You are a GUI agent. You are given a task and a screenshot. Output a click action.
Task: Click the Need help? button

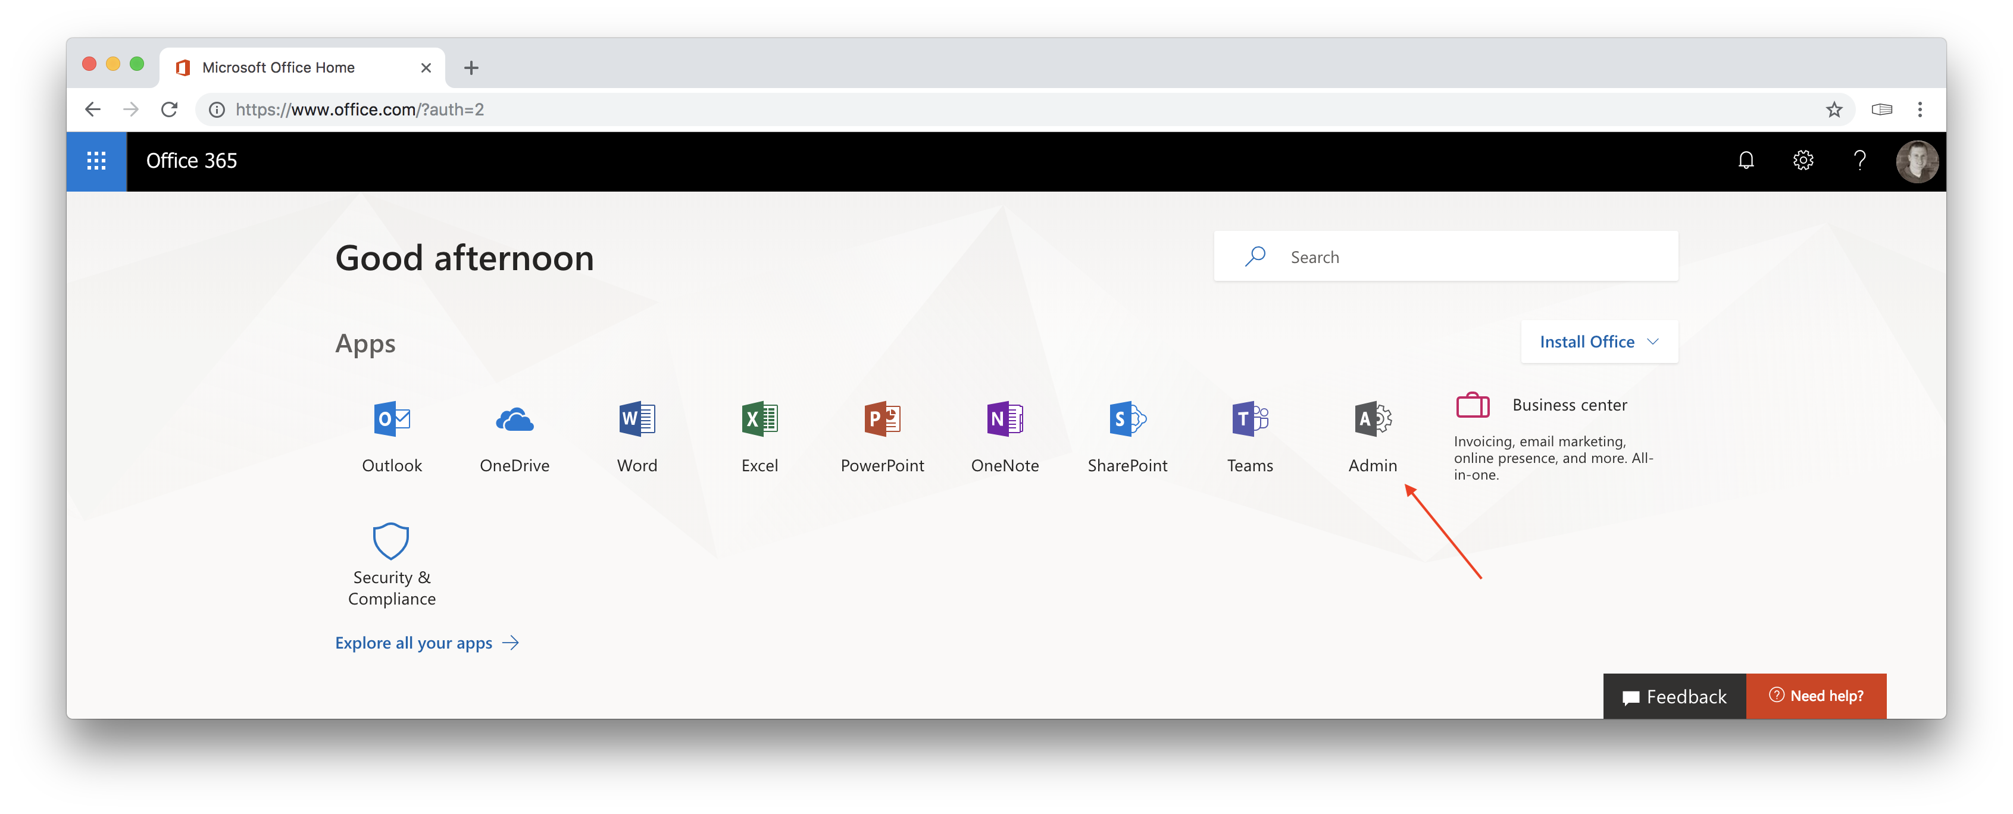[x=1816, y=696]
